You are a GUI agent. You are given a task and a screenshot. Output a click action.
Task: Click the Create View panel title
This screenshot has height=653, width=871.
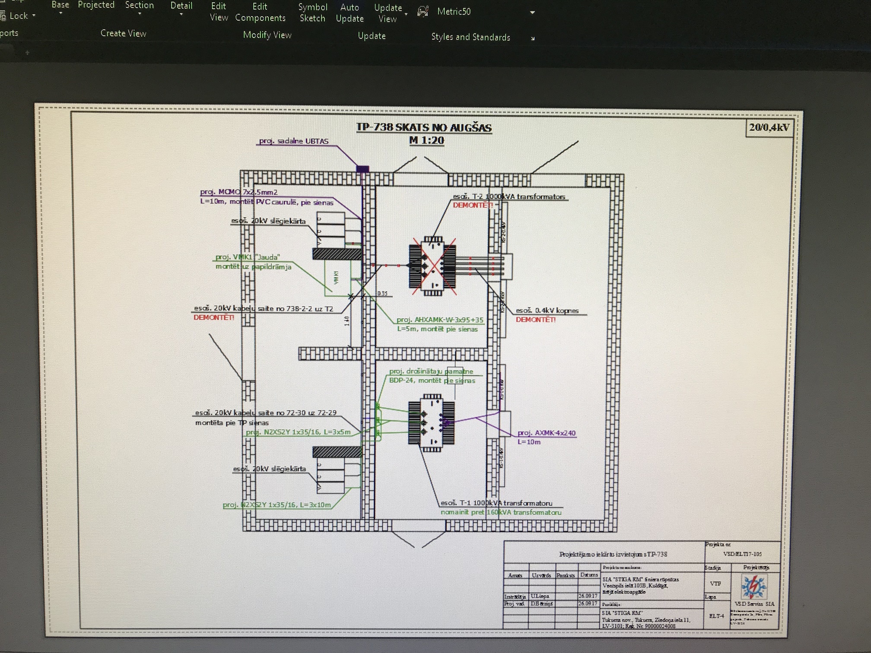123,33
